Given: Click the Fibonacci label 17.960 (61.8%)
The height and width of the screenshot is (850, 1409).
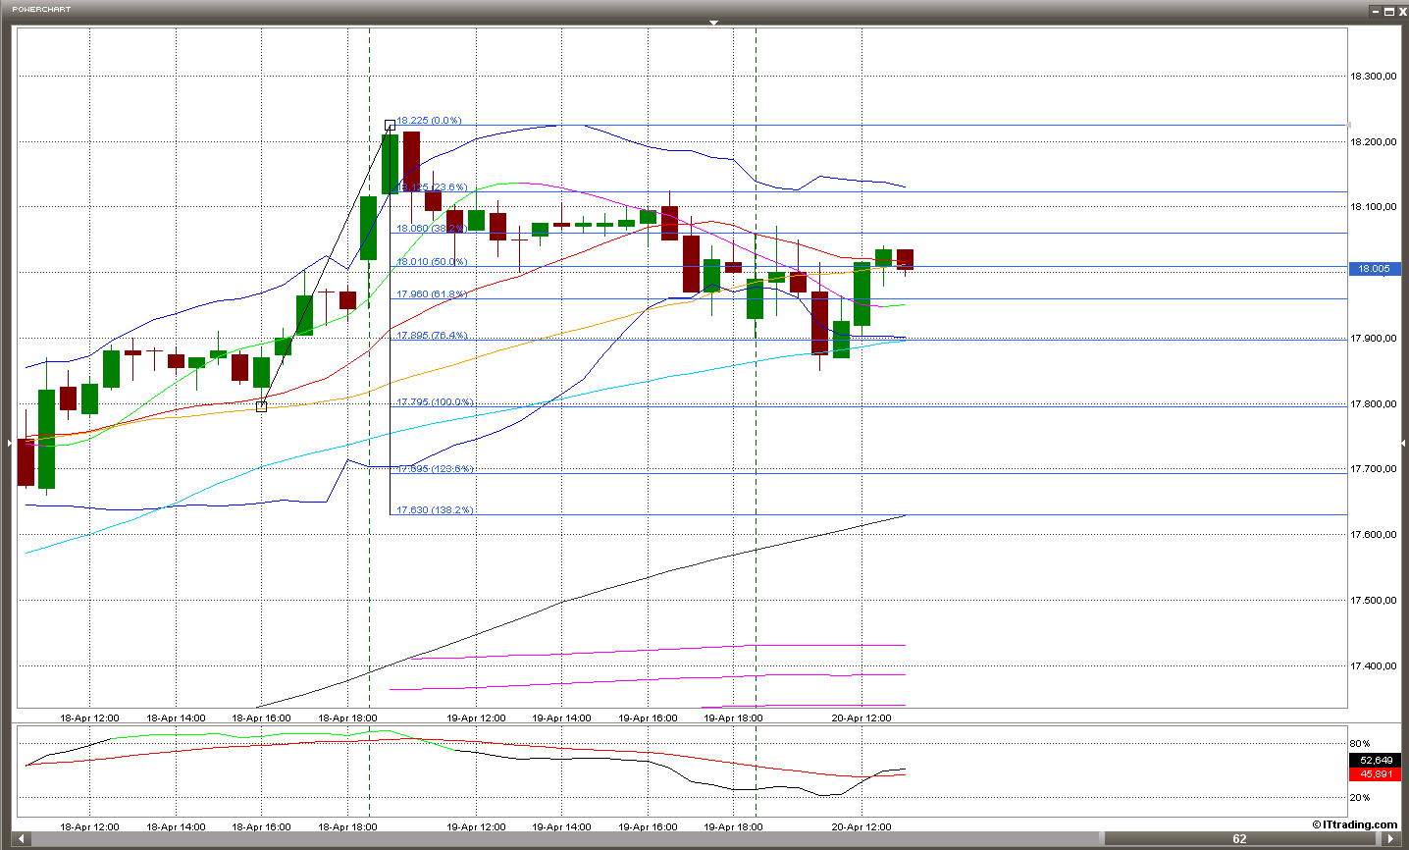Looking at the screenshot, I should (432, 294).
